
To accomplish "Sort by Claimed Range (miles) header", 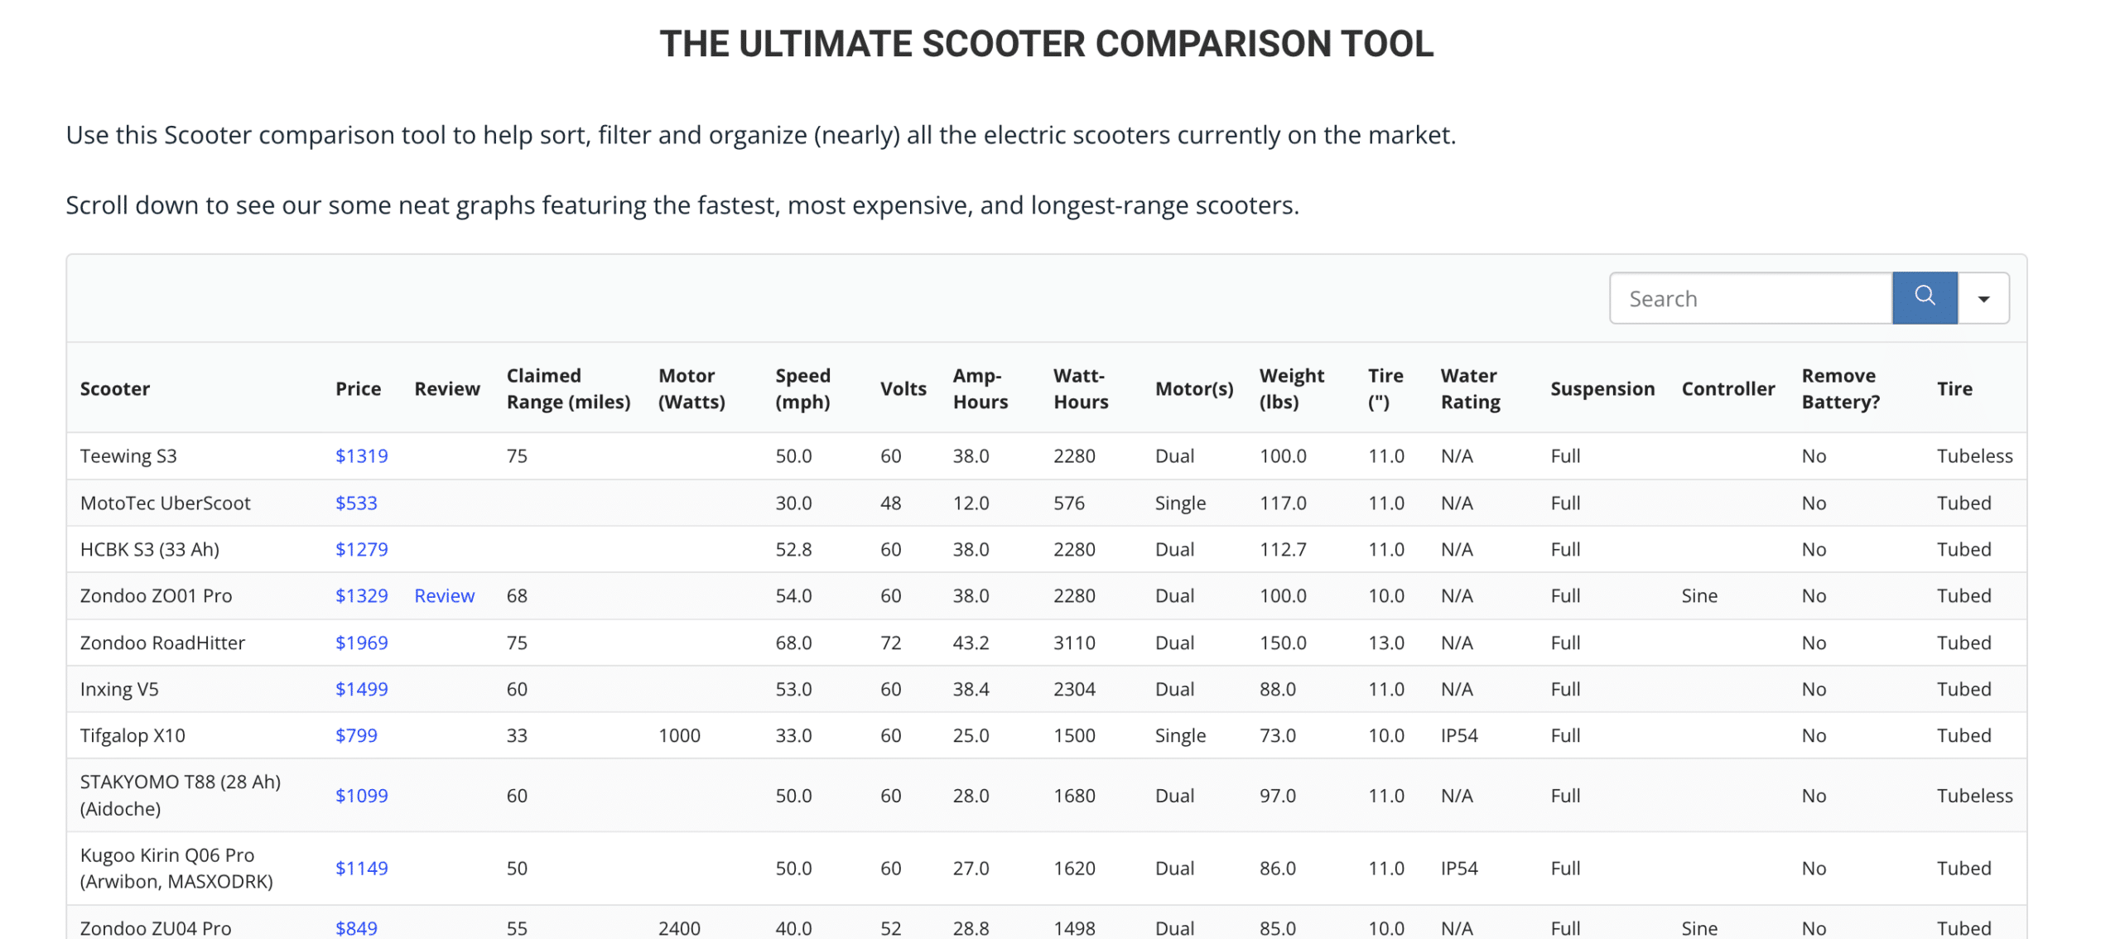I will pos(567,388).
